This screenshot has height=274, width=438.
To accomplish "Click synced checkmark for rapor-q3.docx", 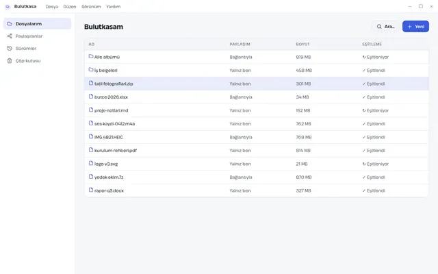I will click(364, 190).
